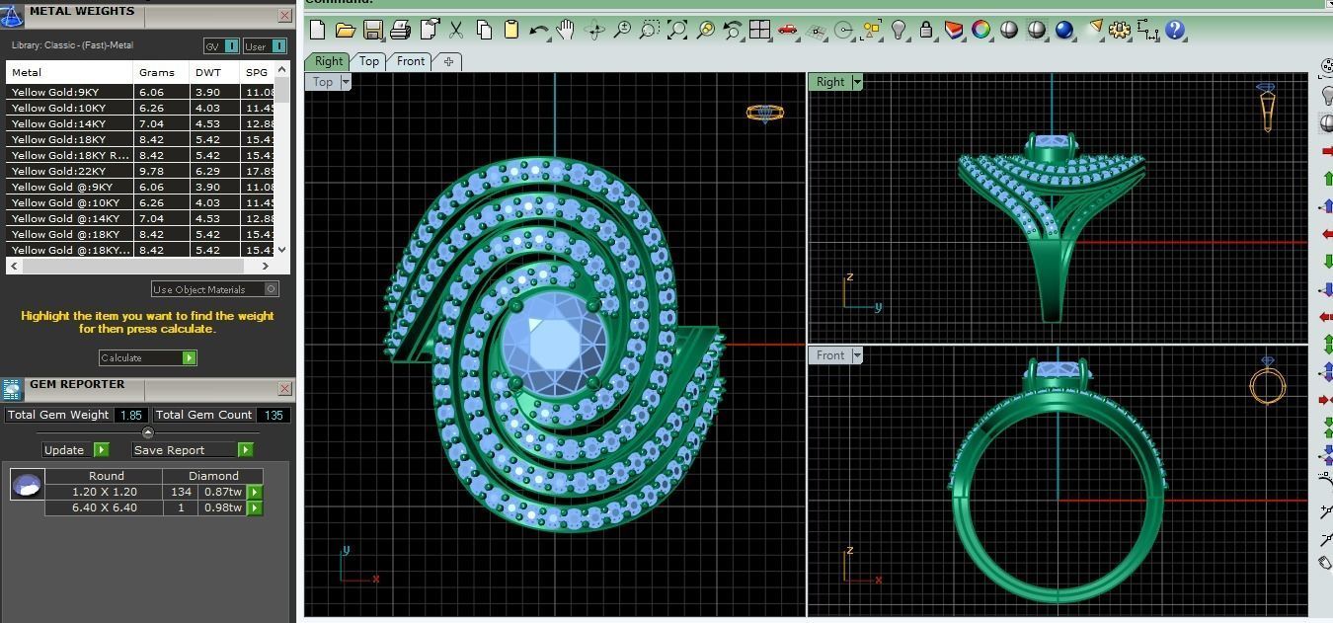Click the light bulb Hide icon
This screenshot has width=1333, height=623.
click(899, 30)
